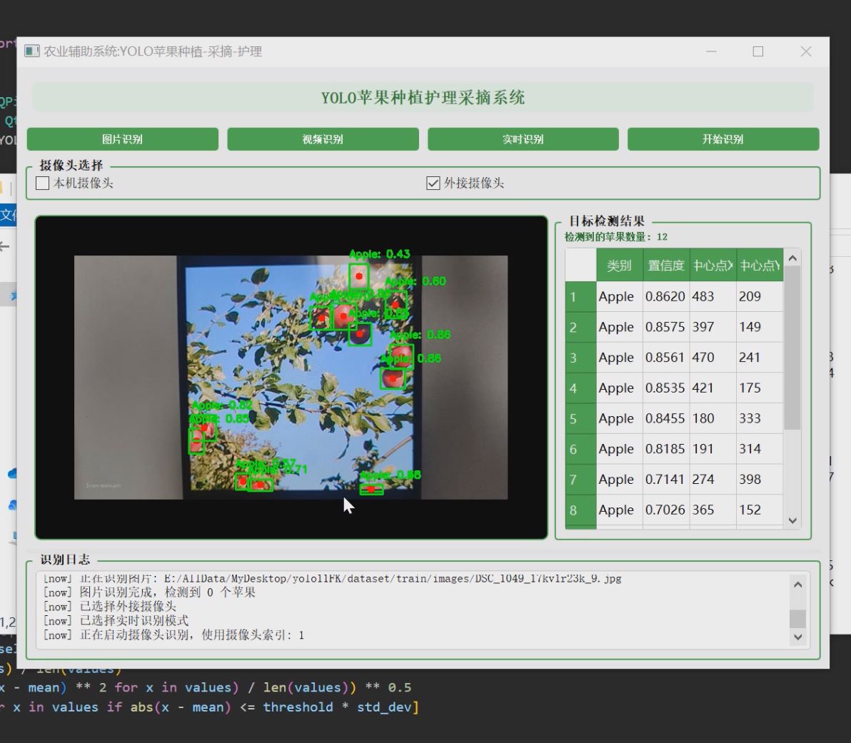Viewport: 851px width, 743px height.
Task: Uncheck the 外接摄像头 external camera checkbox
Action: [433, 183]
